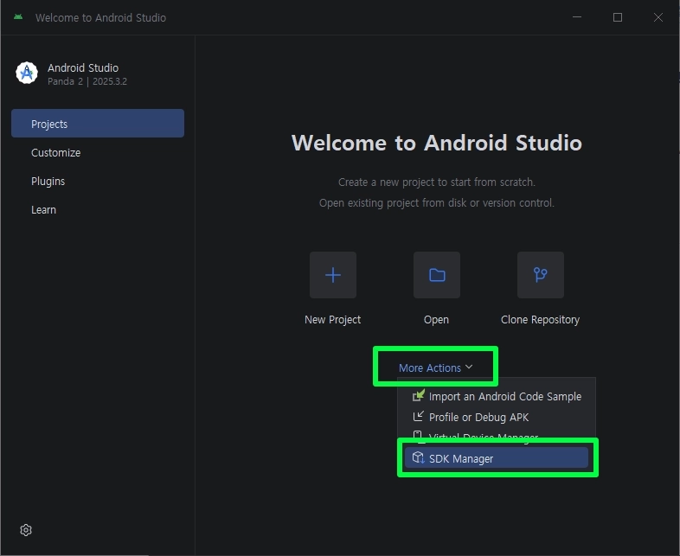Click the Open folder icon
This screenshot has height=556, width=680.
(x=437, y=275)
